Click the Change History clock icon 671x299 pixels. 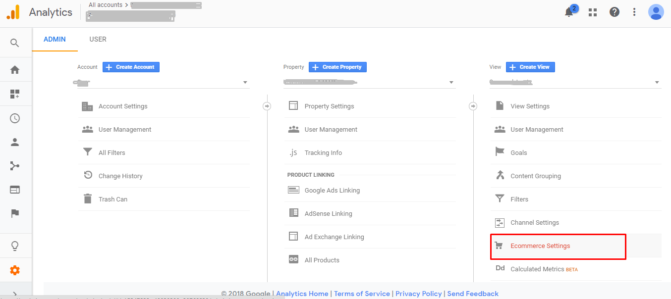[88, 175]
